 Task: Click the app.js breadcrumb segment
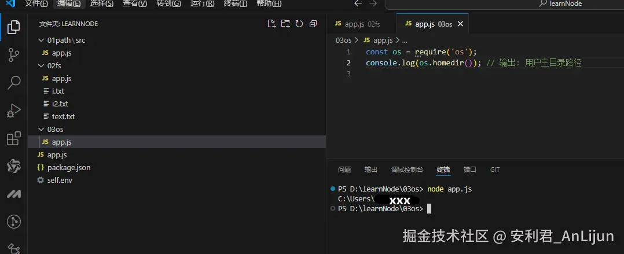pyautogui.click(x=378, y=40)
